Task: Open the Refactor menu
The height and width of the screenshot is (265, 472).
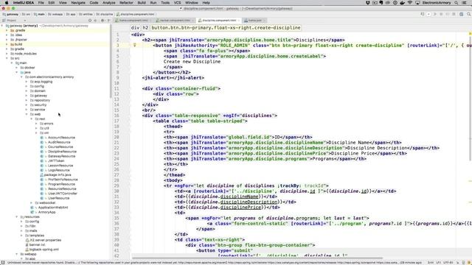Action: point(126,3)
